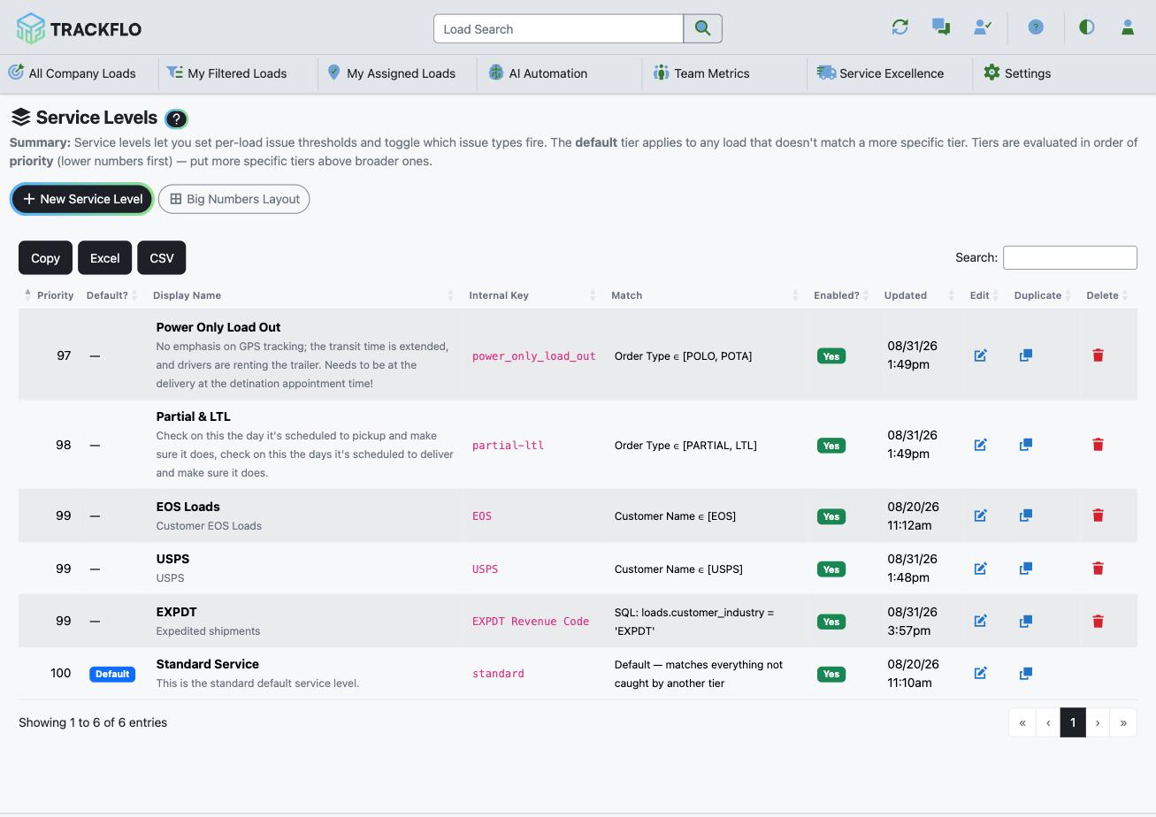Go to next page arrow in pagination

(x=1098, y=722)
